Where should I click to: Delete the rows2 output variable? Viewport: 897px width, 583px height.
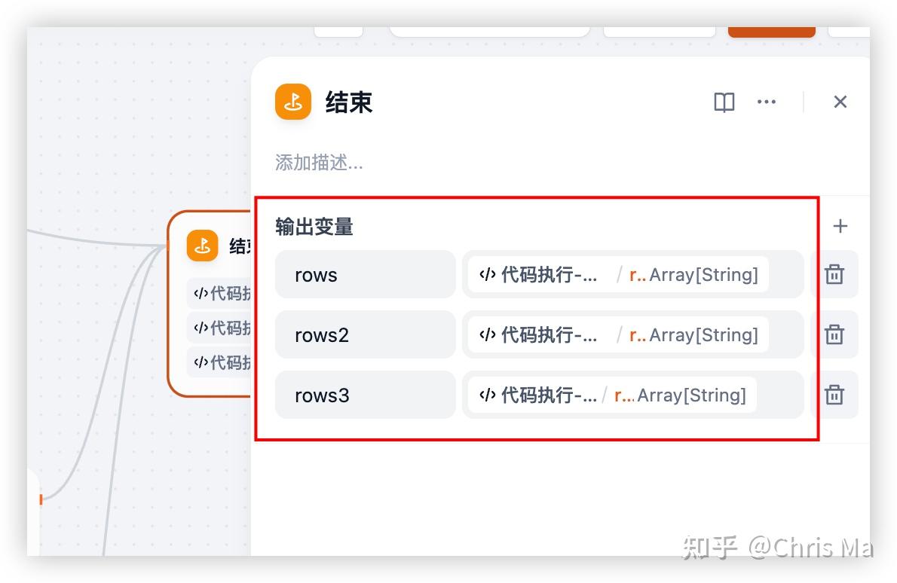834,334
